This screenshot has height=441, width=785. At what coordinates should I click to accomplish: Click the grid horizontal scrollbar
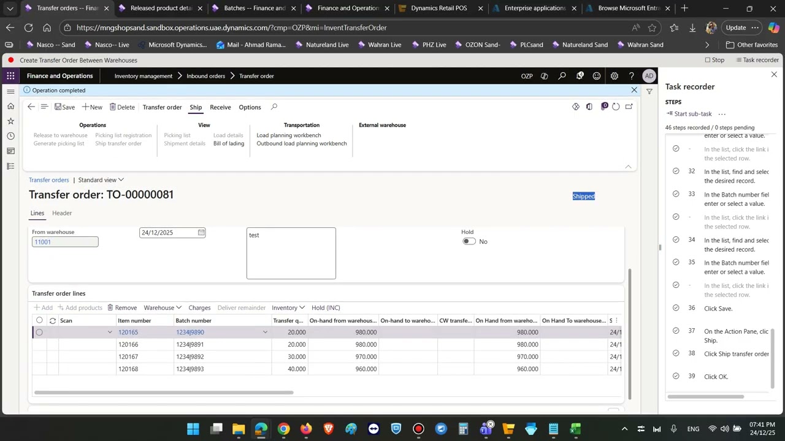164,393
